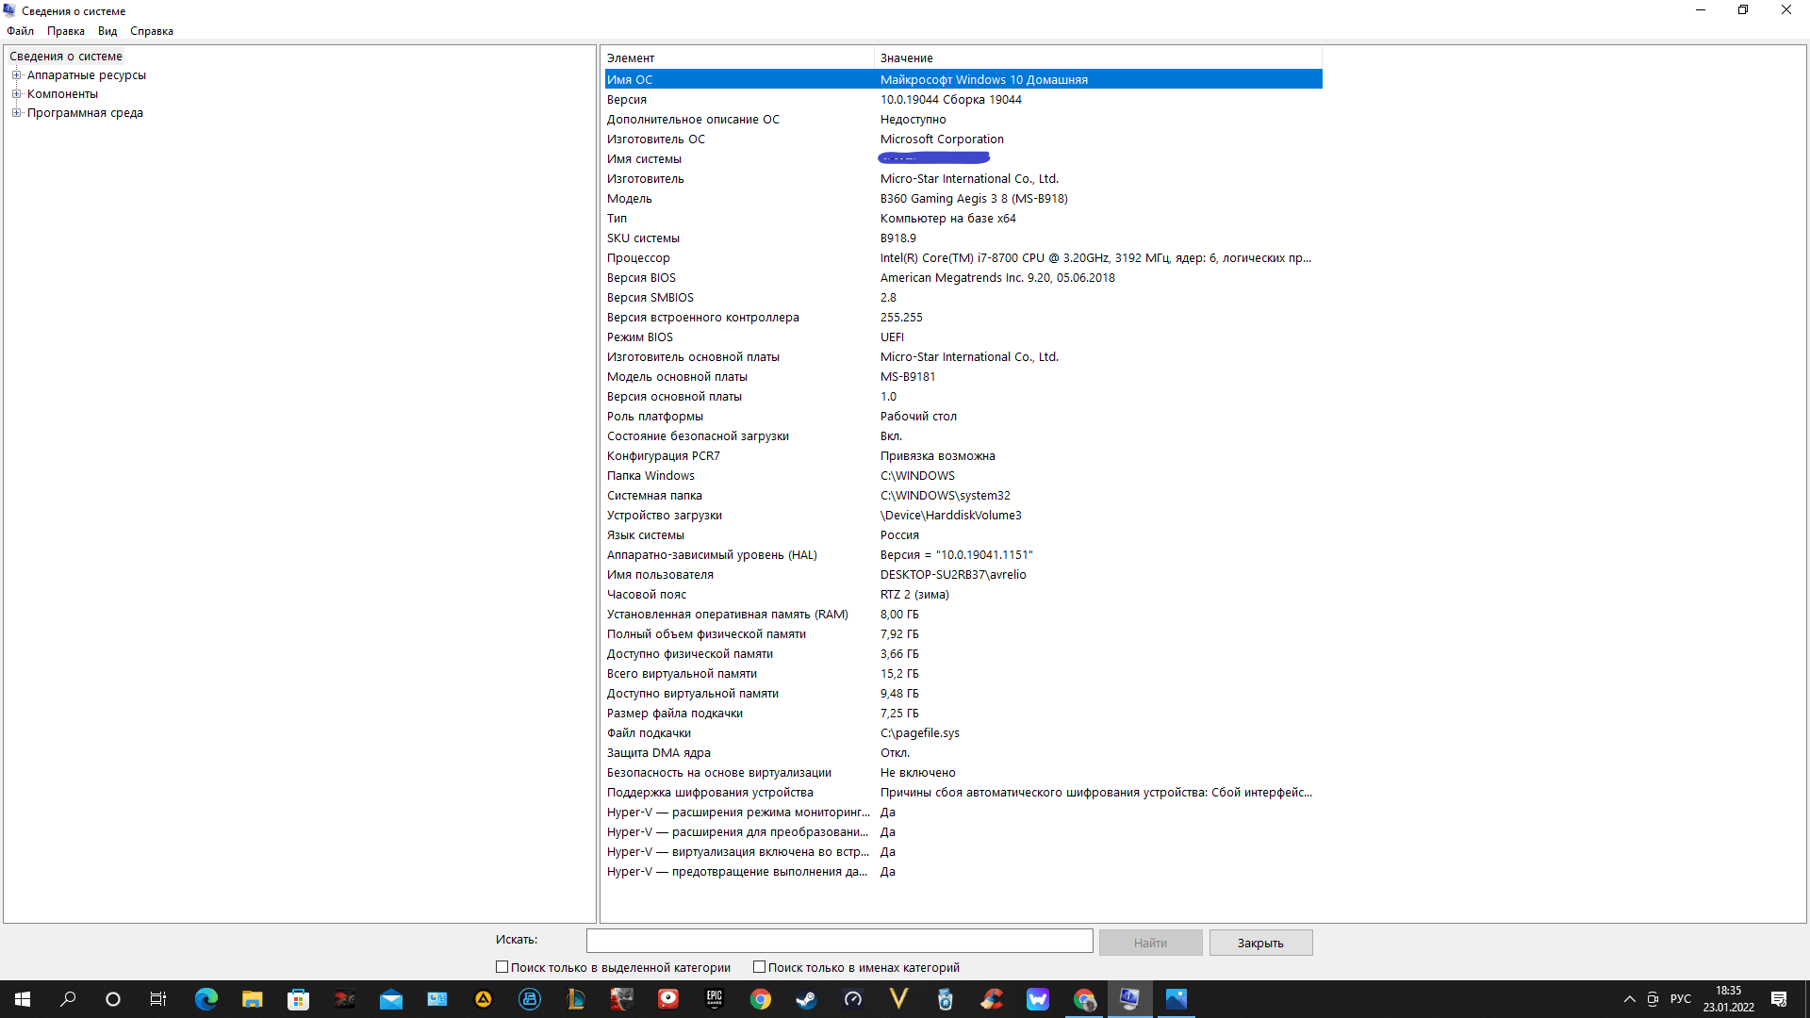1810x1018 pixels.
Task: Focus the Искать search input field
Action: 839,941
